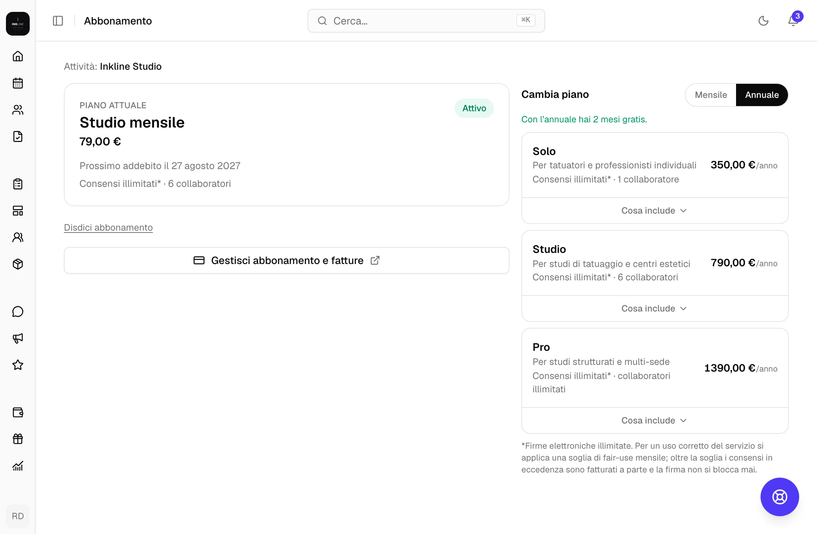Screen dimensions: 817x534
Task: Collapse the sidebar with the panel icon
Action: (58, 21)
